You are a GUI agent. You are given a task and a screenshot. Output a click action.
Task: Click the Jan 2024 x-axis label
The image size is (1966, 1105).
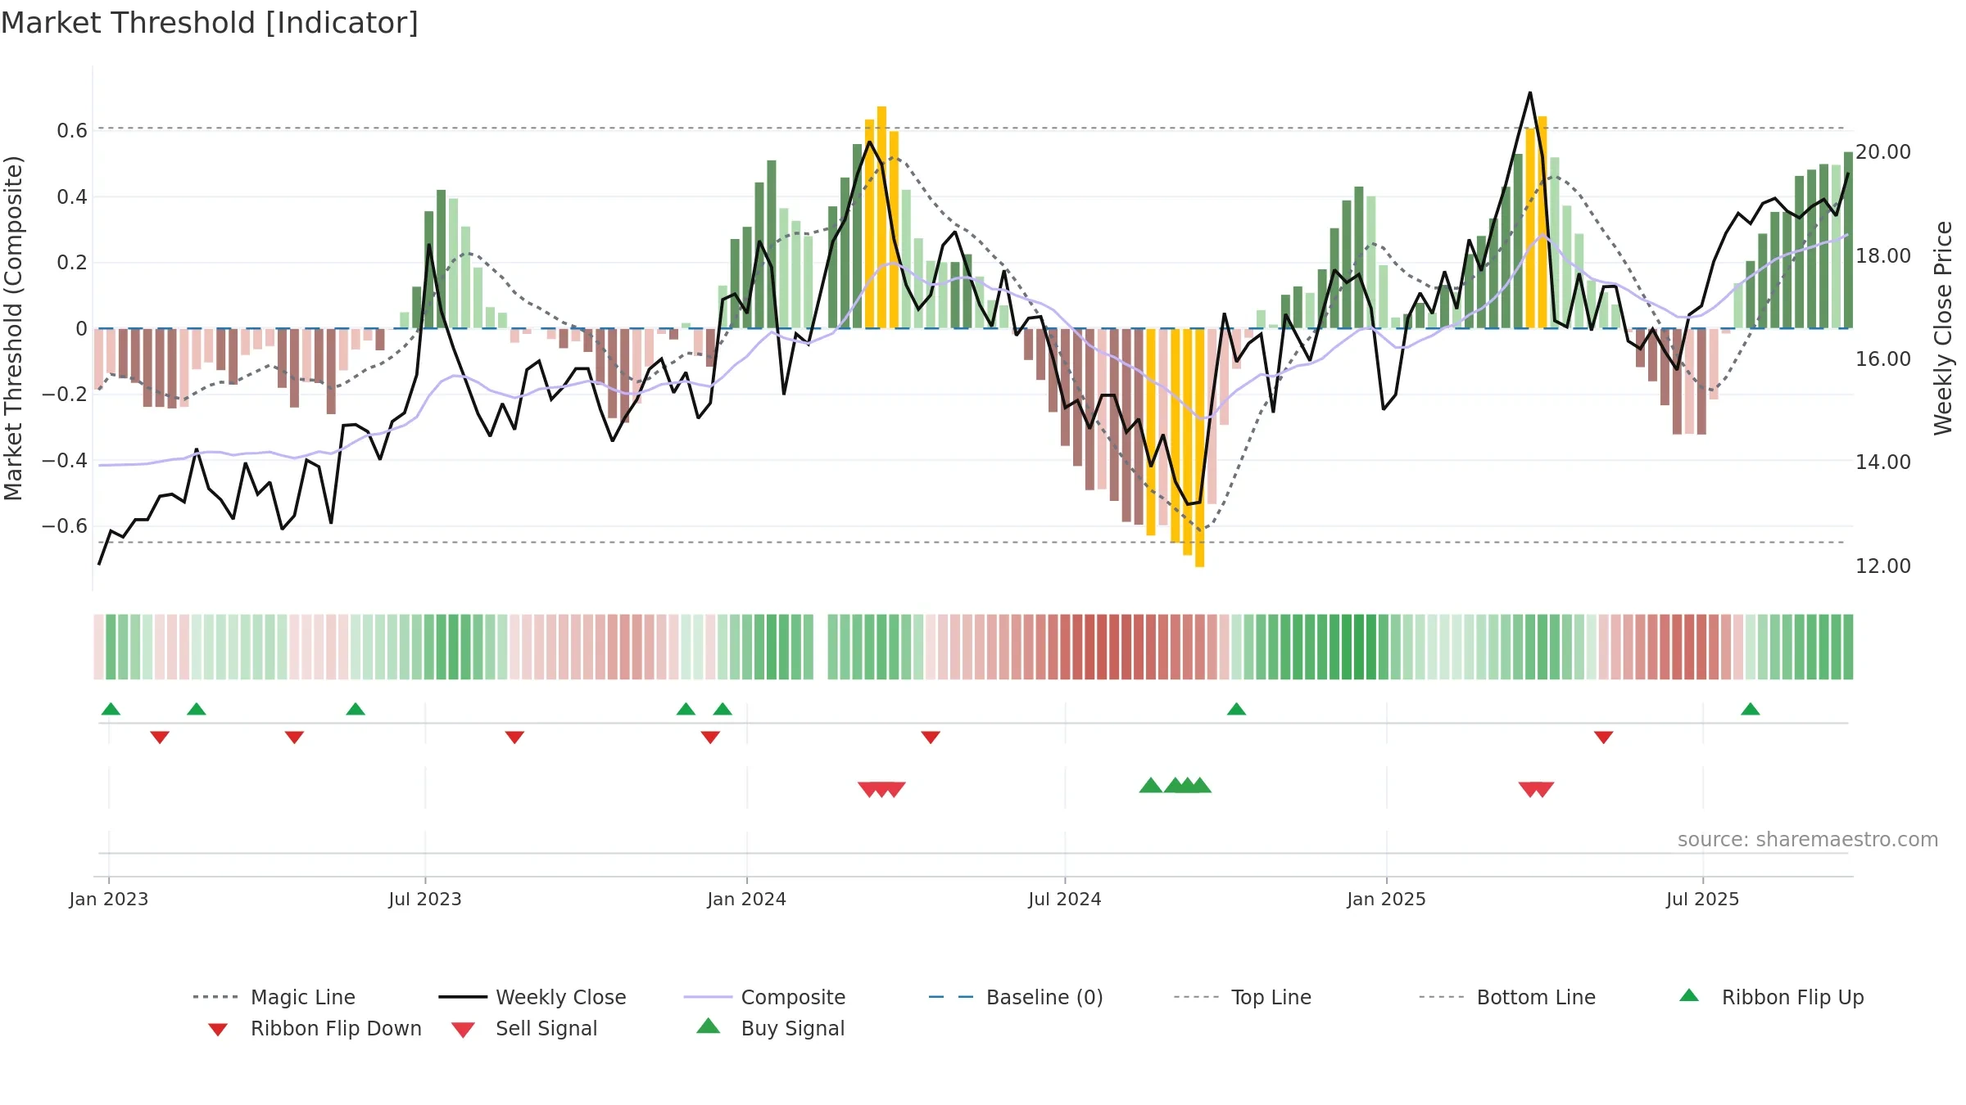point(746,900)
